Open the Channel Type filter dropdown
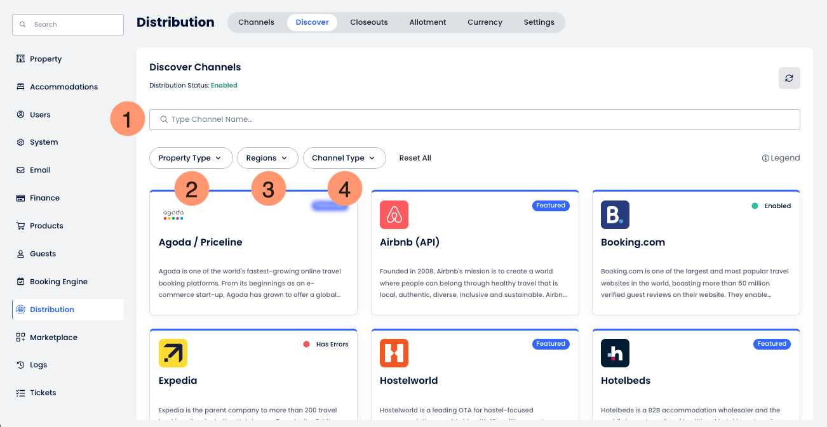This screenshot has width=827, height=427. [x=344, y=158]
